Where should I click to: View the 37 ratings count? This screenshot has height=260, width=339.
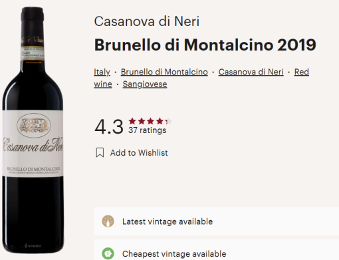tap(147, 130)
